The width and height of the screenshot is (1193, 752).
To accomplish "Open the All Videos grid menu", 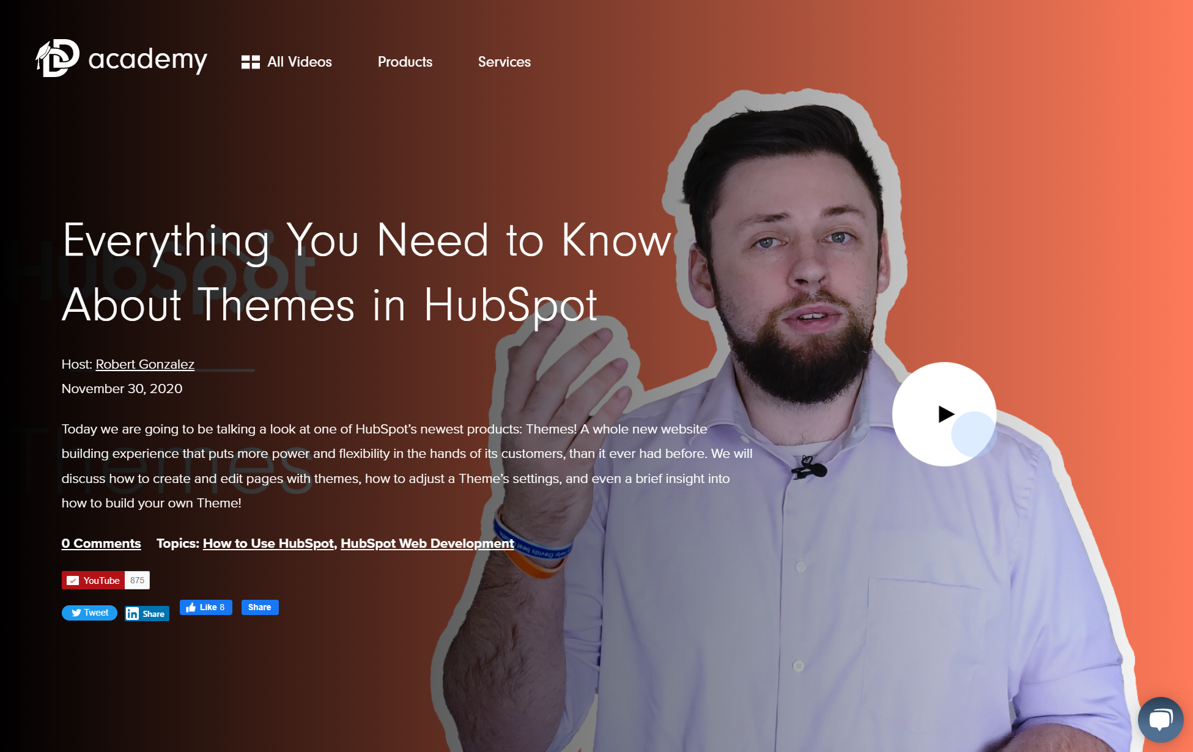I will click(x=287, y=62).
